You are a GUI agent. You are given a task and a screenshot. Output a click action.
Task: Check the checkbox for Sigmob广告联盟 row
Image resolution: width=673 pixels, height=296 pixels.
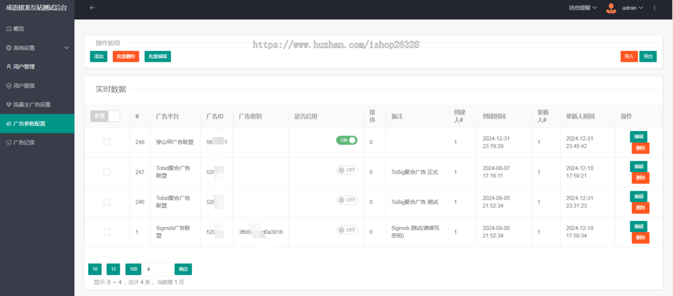pyautogui.click(x=107, y=232)
